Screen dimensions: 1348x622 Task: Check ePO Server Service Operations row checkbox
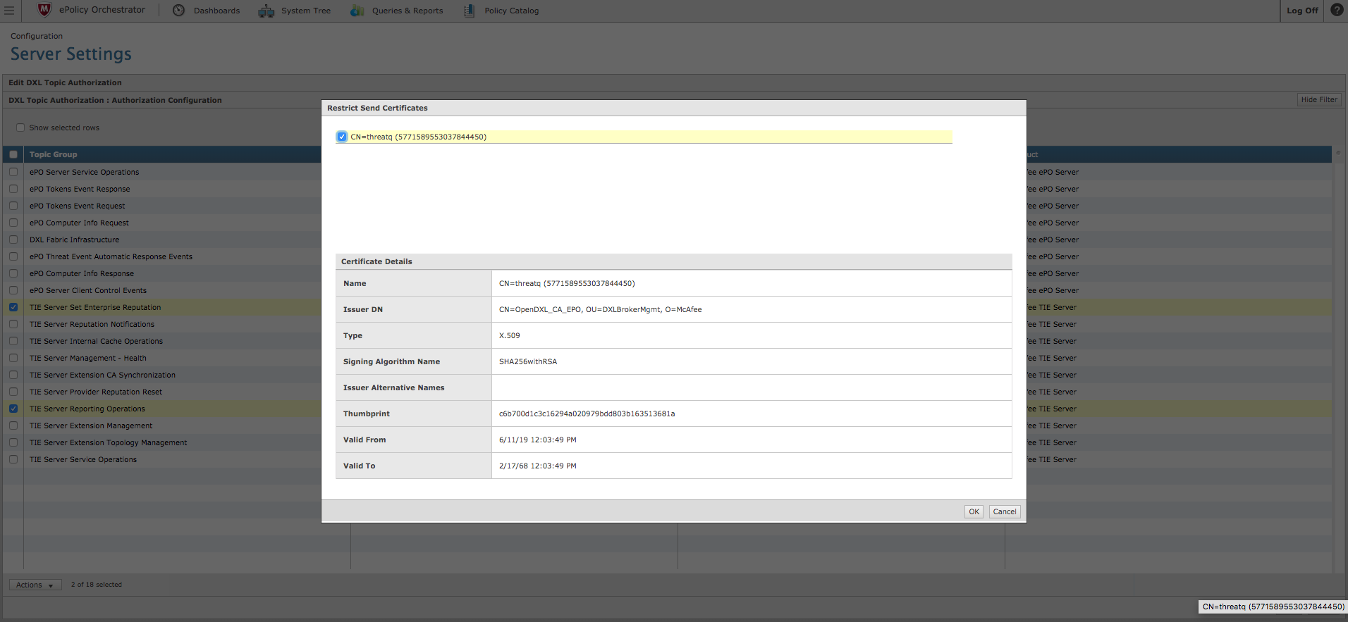(13, 172)
